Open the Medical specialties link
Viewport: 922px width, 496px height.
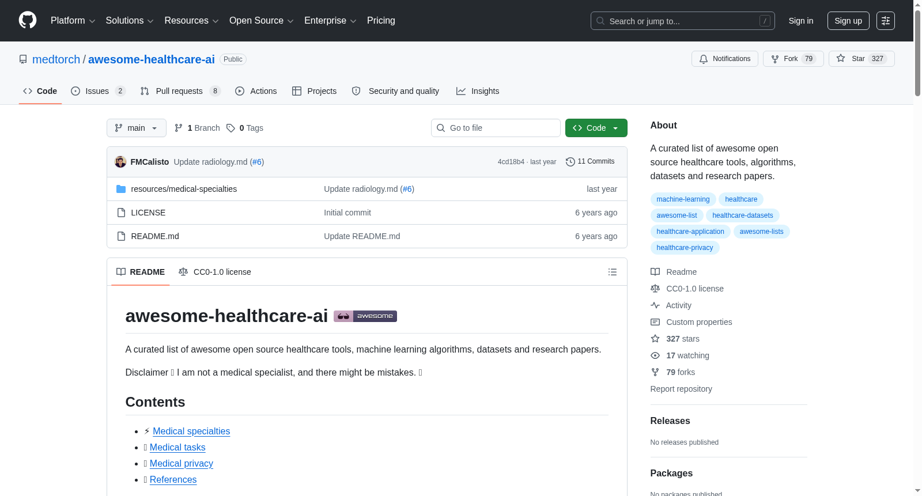[x=191, y=431]
